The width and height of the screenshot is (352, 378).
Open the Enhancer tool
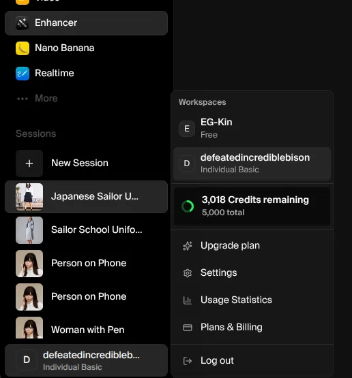coord(86,23)
